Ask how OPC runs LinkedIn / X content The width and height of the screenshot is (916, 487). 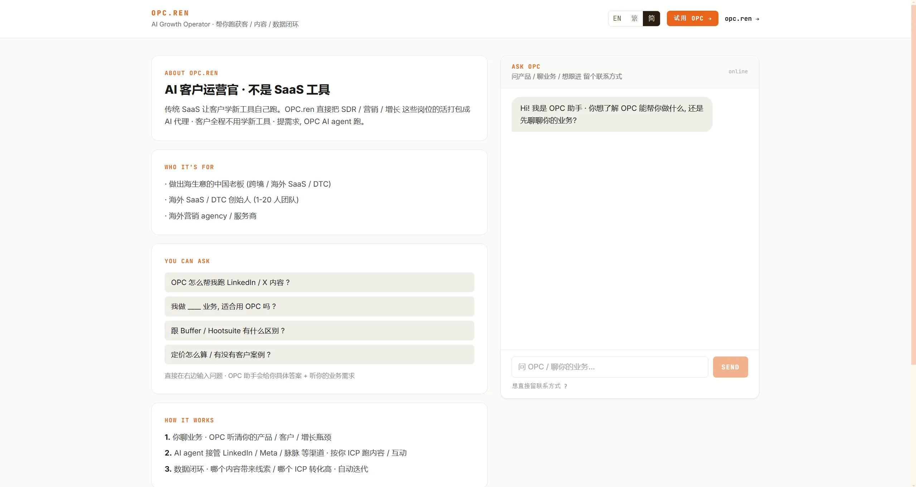click(x=319, y=282)
